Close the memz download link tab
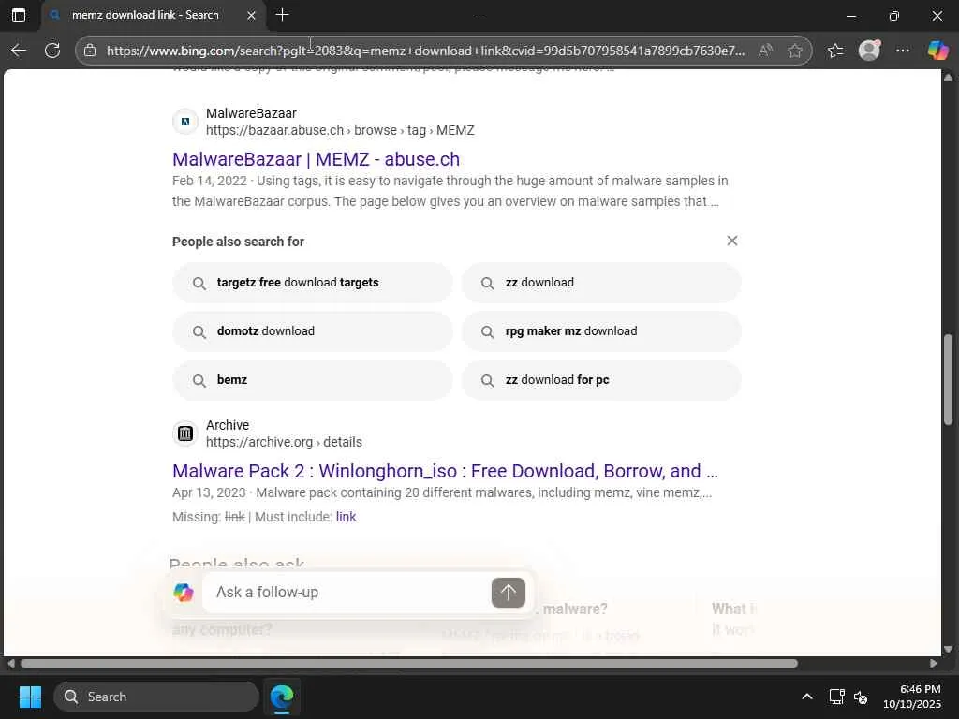The height and width of the screenshot is (719, 959). (x=251, y=15)
